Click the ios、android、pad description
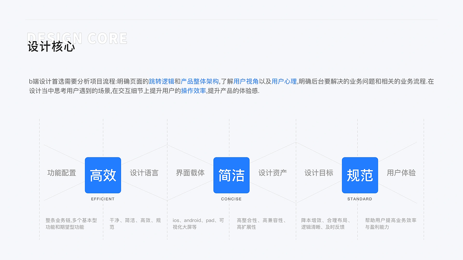Image resolution: width=463 pixels, height=260 pixels. coord(198,224)
